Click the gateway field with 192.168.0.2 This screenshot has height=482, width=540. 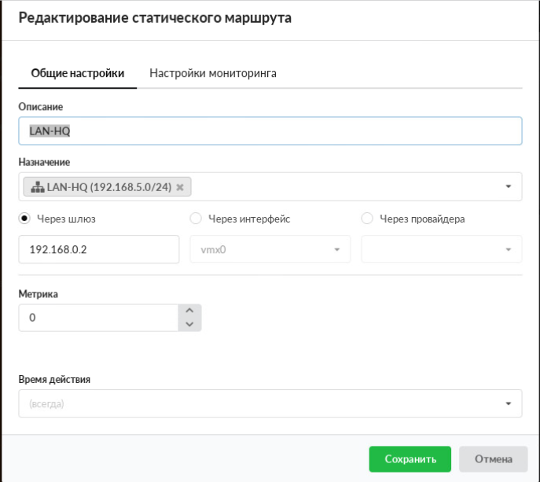(99, 249)
